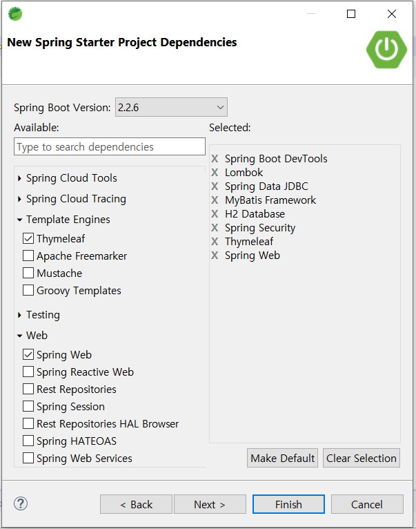
Task: Remove Spring Data JDBC with X icon
Action: (x=215, y=186)
